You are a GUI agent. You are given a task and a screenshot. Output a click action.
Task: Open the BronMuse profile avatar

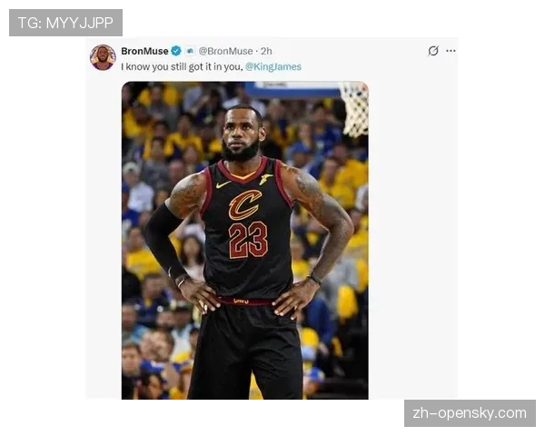pyautogui.click(x=103, y=57)
